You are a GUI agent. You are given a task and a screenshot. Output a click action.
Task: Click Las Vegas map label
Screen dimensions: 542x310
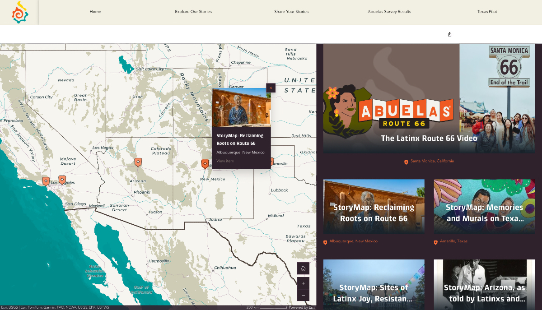tap(103, 148)
